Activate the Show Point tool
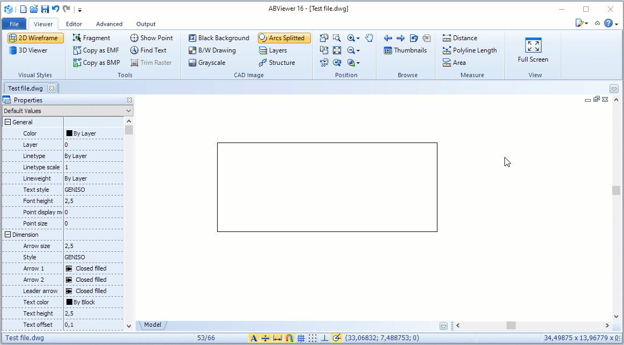This screenshot has height=345, width=624. tap(152, 37)
